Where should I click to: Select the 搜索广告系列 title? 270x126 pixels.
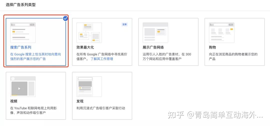point(21,47)
